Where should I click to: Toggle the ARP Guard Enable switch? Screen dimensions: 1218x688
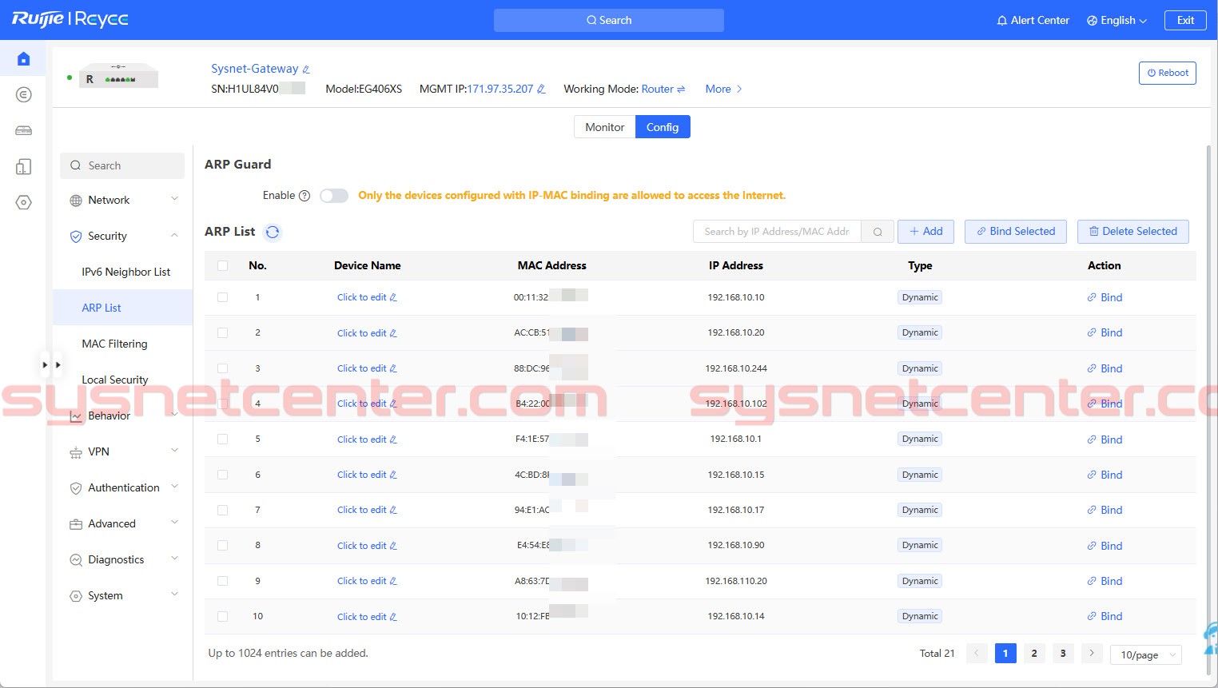click(x=334, y=196)
